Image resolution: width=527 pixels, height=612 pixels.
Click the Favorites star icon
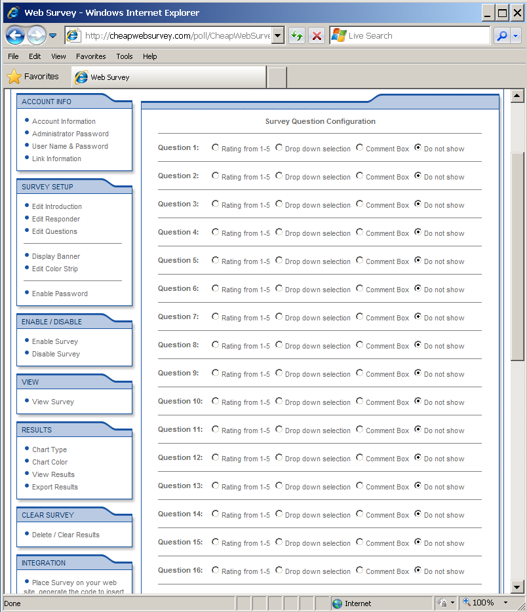pyautogui.click(x=14, y=77)
